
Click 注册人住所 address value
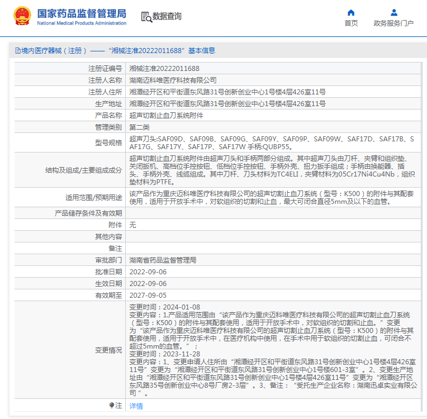tap(227, 92)
